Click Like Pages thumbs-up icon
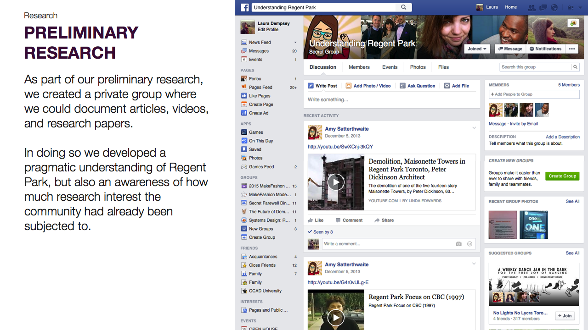Screen dimensions: 588x330 [244, 96]
